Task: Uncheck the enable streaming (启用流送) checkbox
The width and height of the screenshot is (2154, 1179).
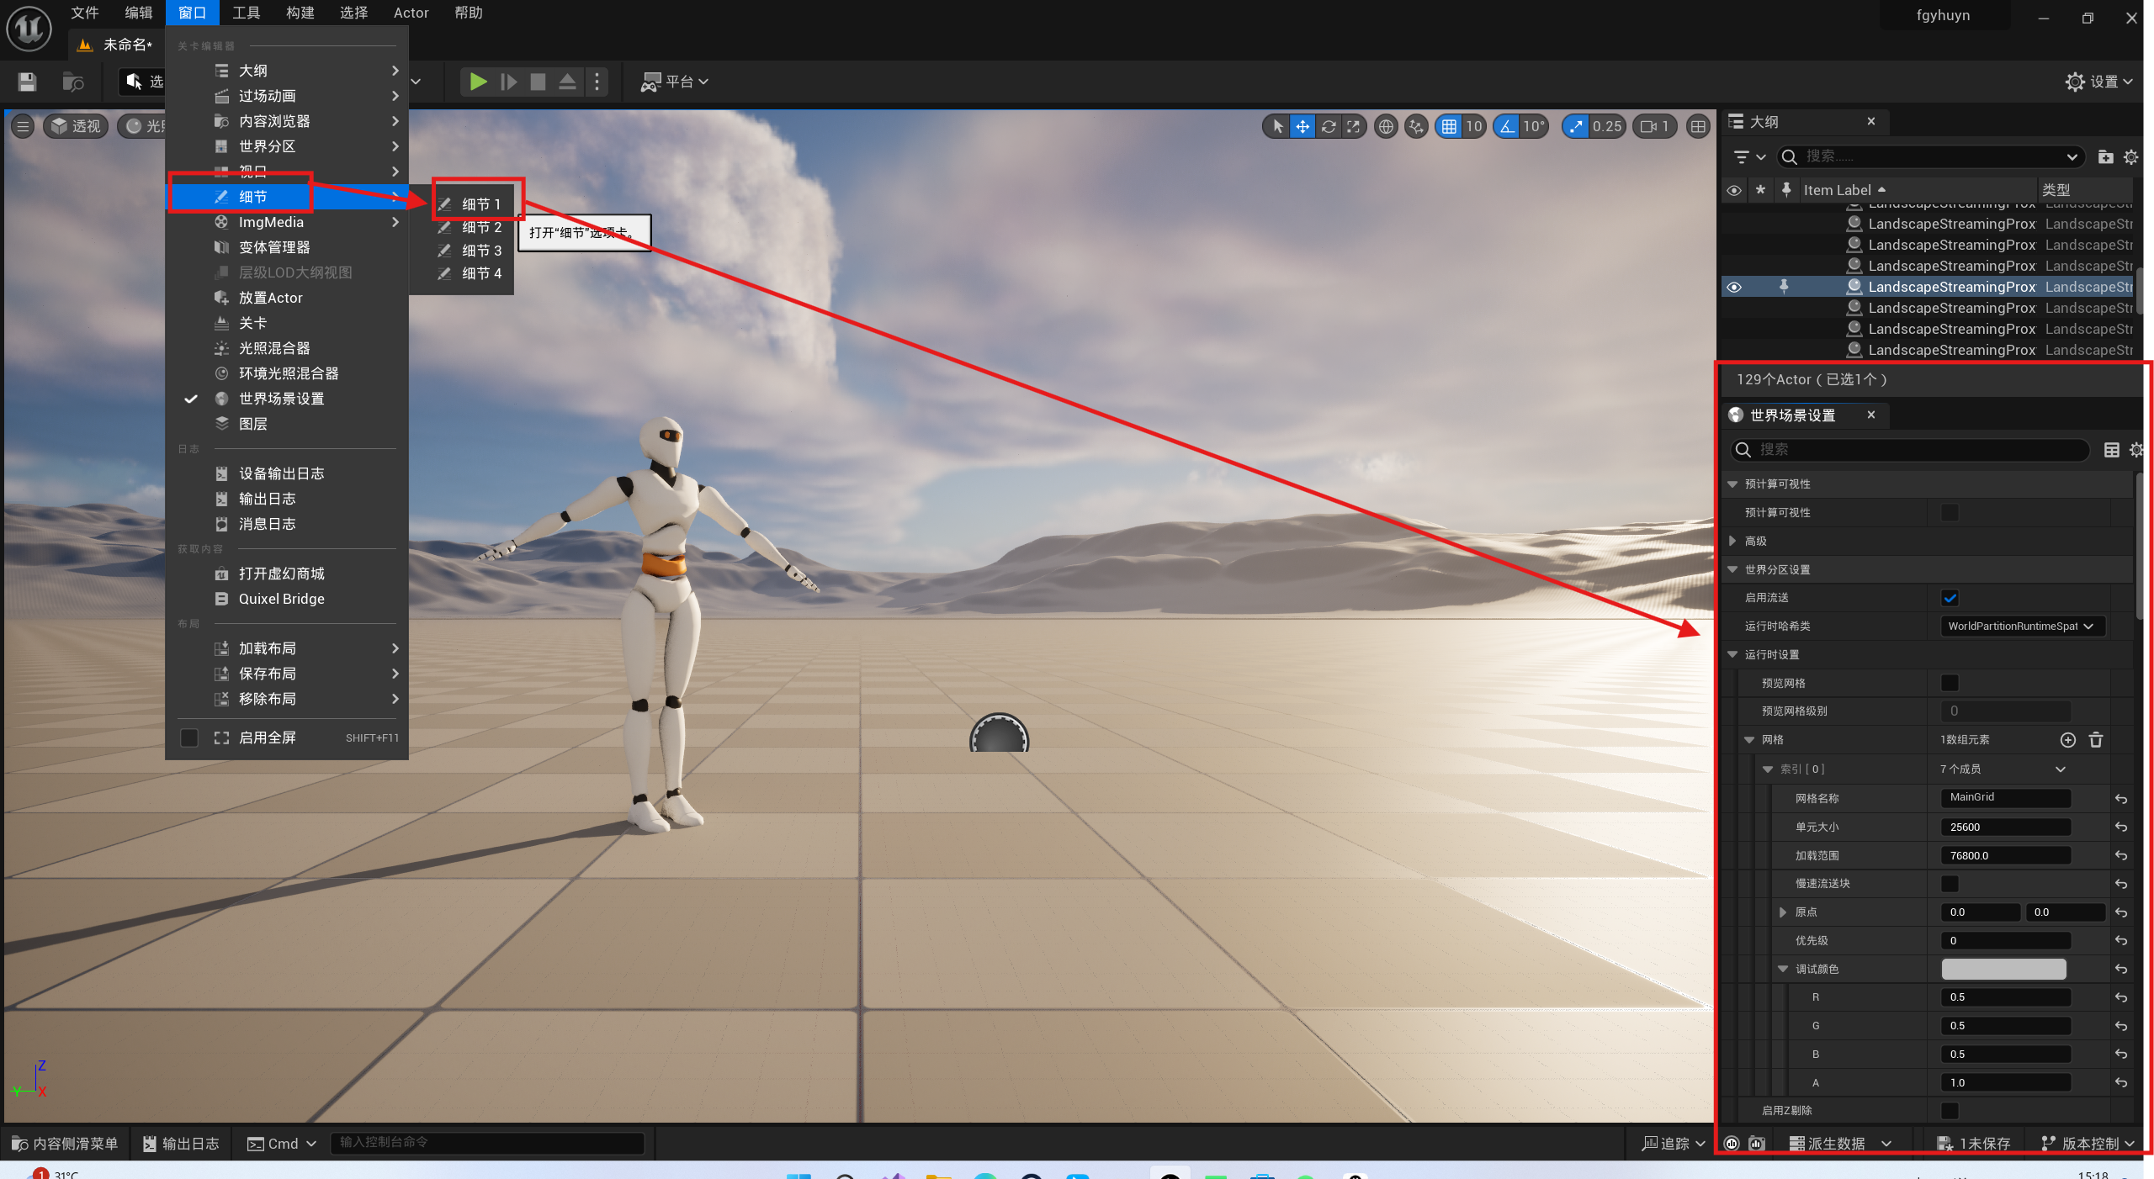Action: point(1950,598)
